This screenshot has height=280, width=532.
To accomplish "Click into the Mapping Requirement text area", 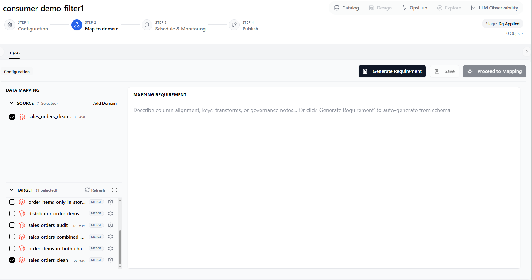I will 324,185.
